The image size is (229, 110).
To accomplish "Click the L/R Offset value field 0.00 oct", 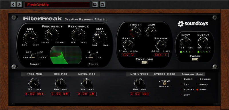I will (x=140, y=94).
